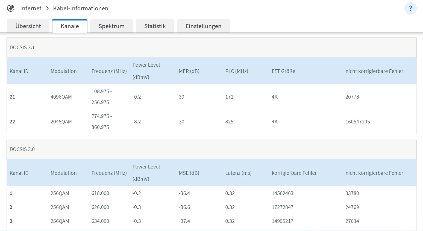This screenshot has width=423, height=231.
Task: Click the Internet breadcrumb link
Action: pos(31,8)
